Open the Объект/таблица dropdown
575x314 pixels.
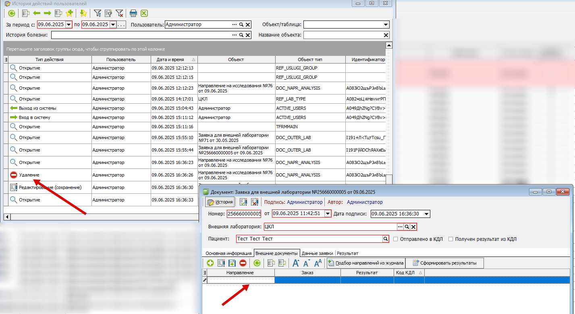[386, 25]
